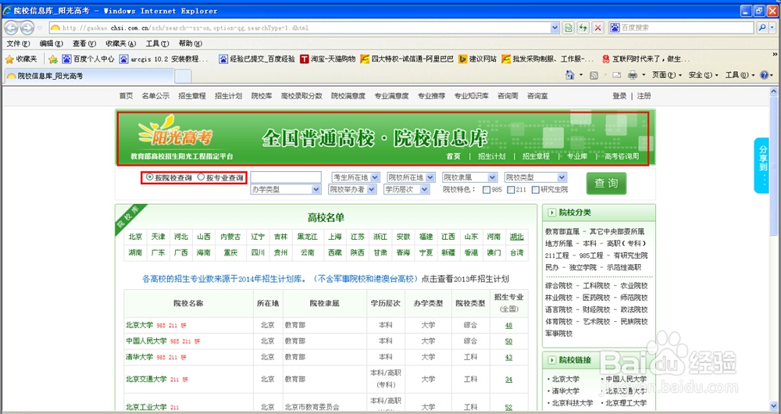Screen dimensions: 781x414
Task: Click the 百度搜索 browser search box
Action: (x=681, y=28)
